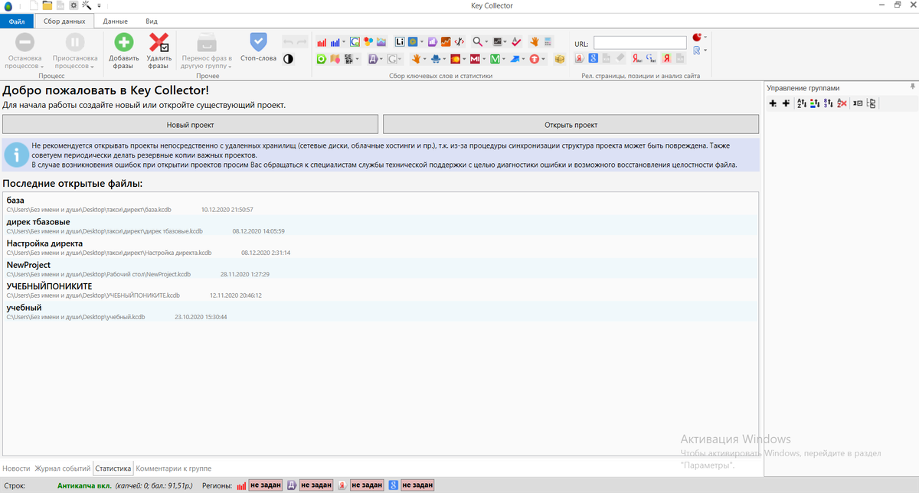
Task: Open recent project УЧЕБНЫЙПОНИКИТЕ
Action: click(381, 290)
